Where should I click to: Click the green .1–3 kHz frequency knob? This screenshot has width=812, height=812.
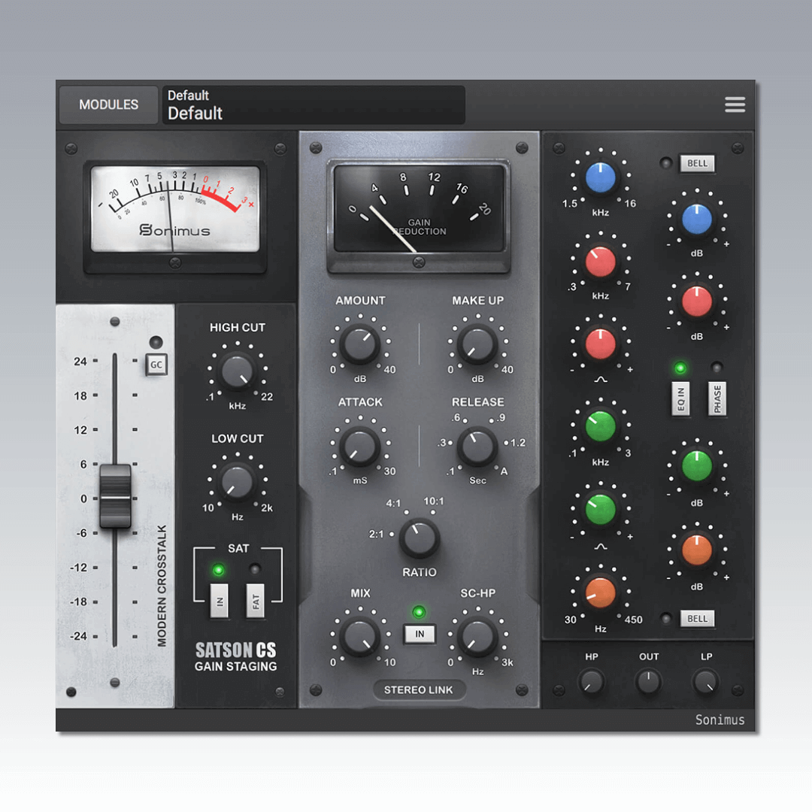click(x=601, y=426)
